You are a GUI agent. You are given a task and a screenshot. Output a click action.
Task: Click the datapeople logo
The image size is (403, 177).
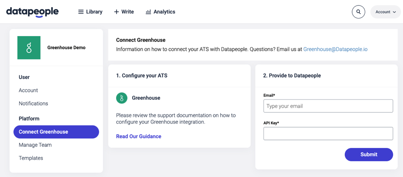coord(32,12)
